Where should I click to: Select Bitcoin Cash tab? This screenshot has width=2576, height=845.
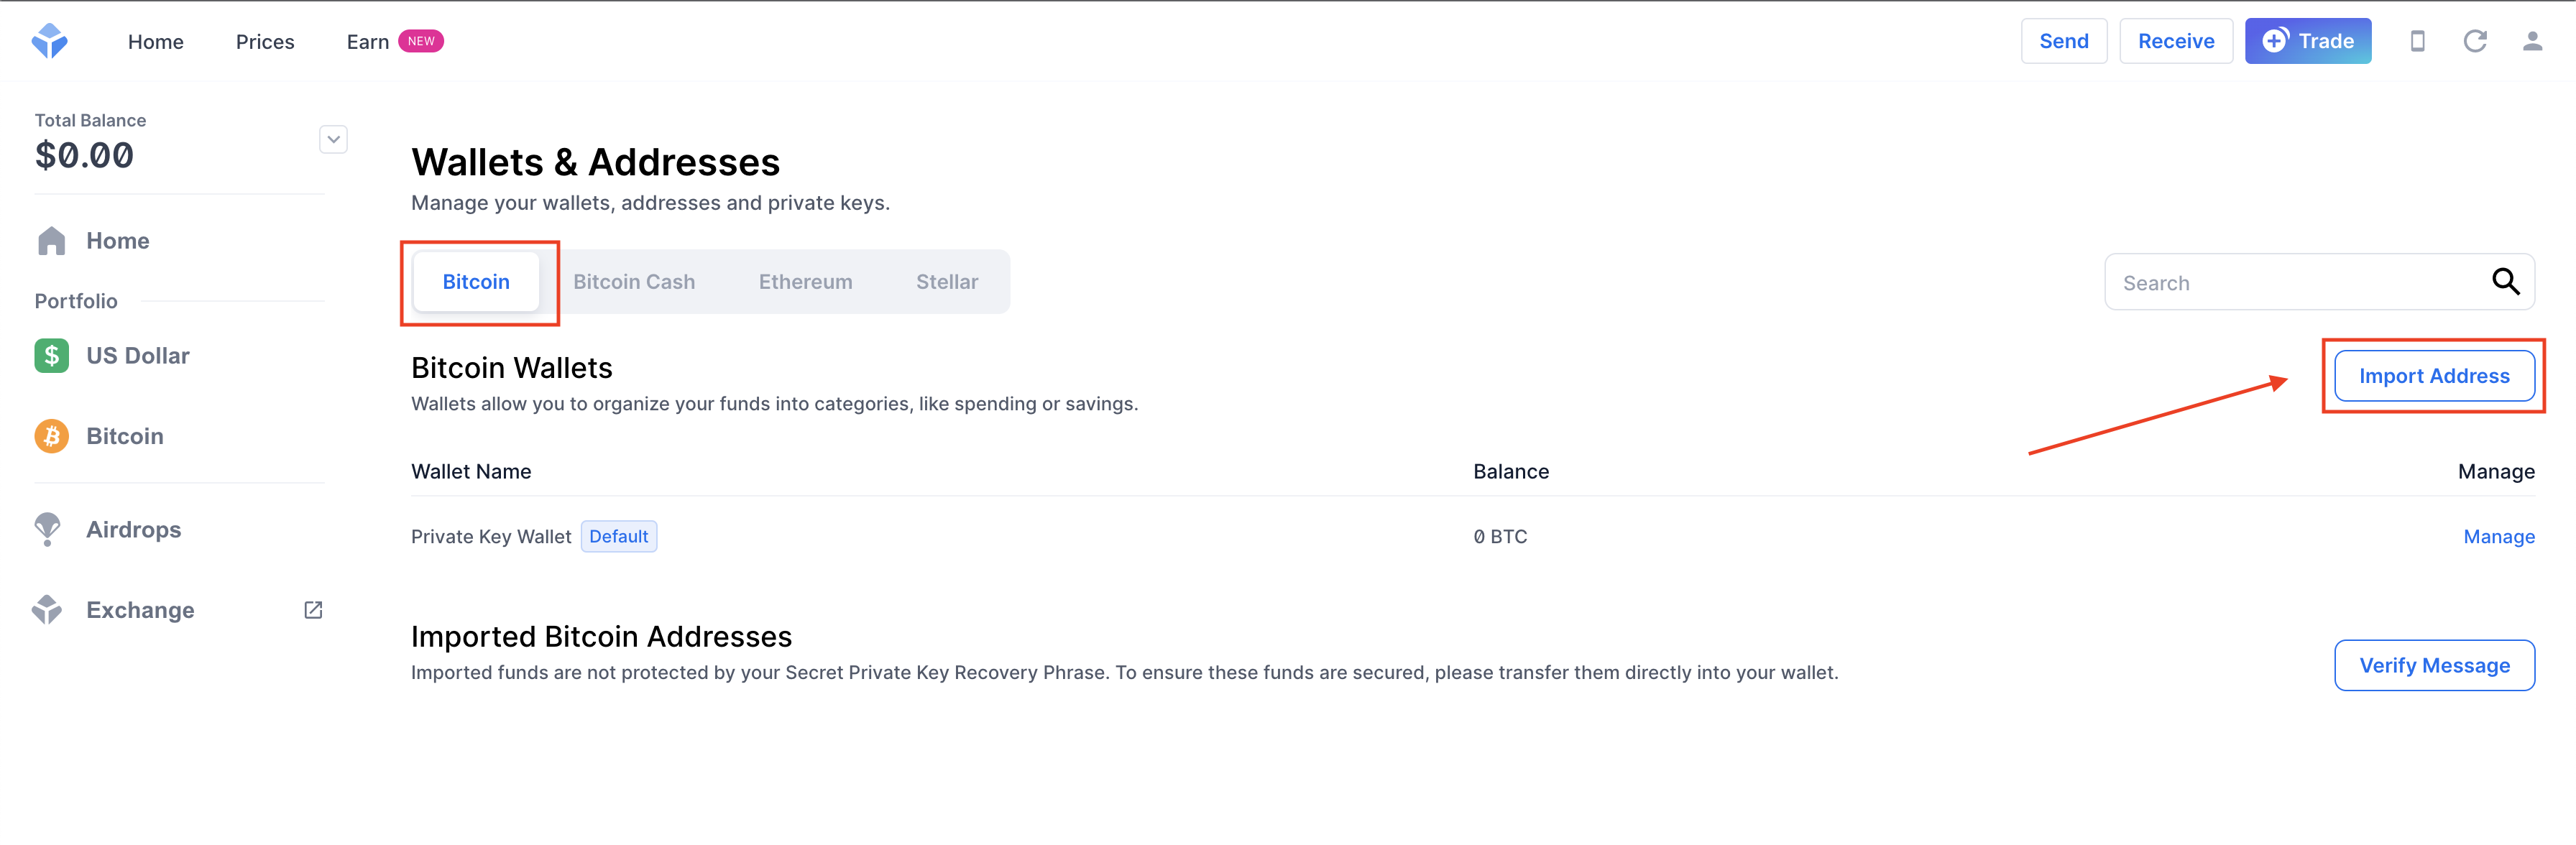[632, 281]
